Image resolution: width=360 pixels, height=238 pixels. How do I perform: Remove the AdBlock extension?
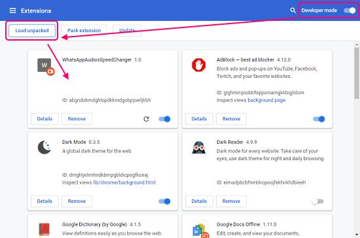pyautogui.click(x=231, y=119)
